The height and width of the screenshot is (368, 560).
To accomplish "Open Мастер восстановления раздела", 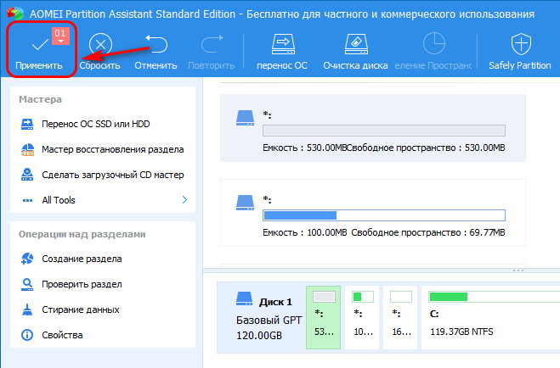I will click(x=103, y=149).
